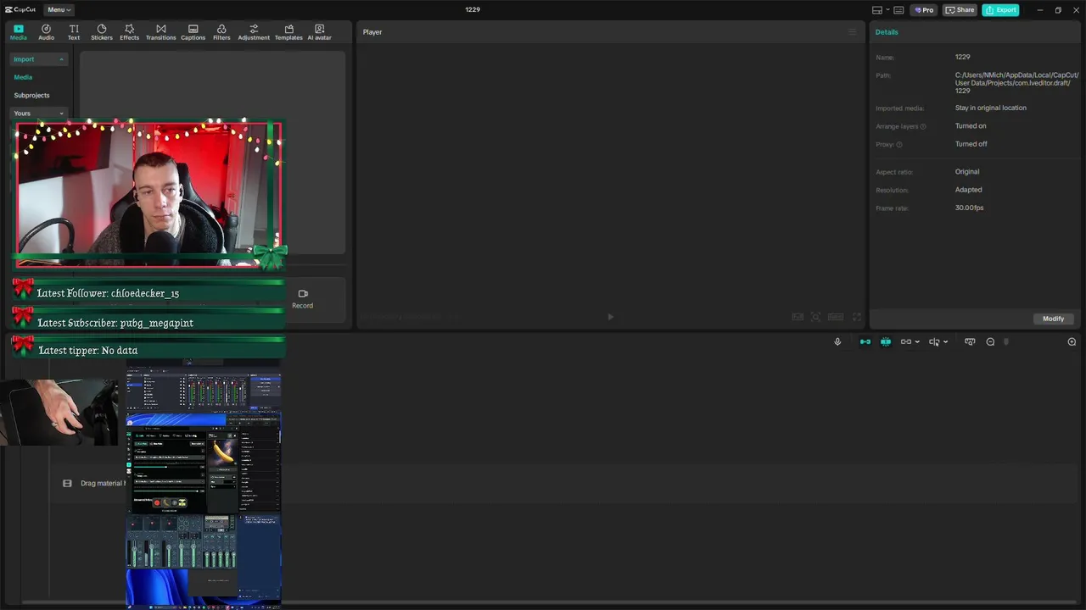This screenshot has width=1086, height=610.
Task: Click the Share button
Action: coord(960,10)
